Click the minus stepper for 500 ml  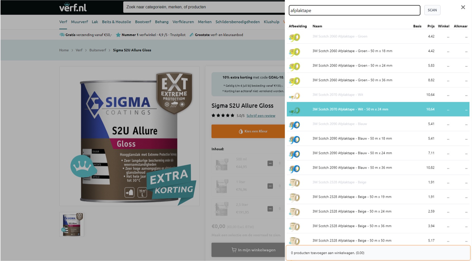click(x=270, y=163)
